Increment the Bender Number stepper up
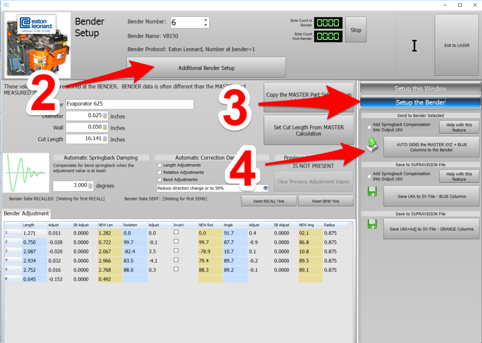Screen dimensions: 482x343 (x=206, y=20)
